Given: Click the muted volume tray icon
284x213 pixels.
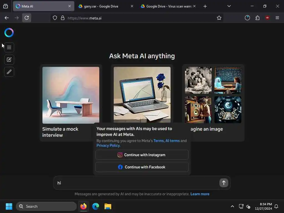Looking at the screenshot, I should pyautogui.click(x=248, y=206).
